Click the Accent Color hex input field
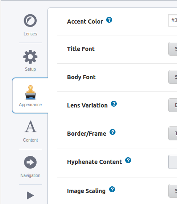This screenshot has height=204, width=177. [173, 20]
